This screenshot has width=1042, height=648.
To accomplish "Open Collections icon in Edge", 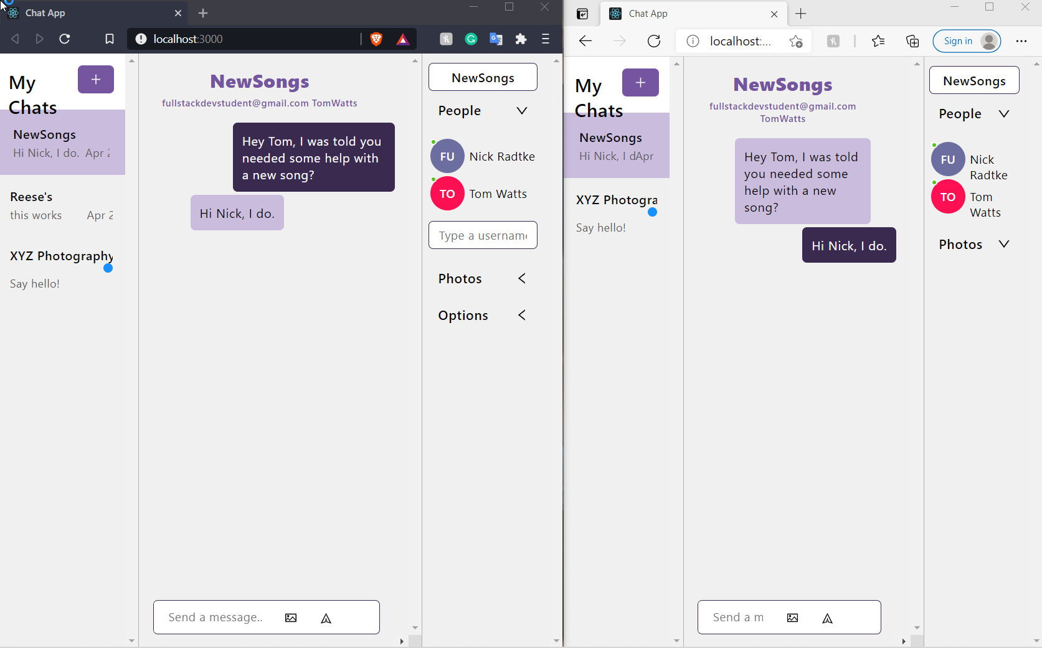I will [x=912, y=41].
